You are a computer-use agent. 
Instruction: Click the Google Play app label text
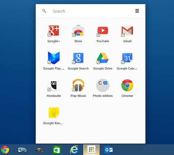(54, 69)
